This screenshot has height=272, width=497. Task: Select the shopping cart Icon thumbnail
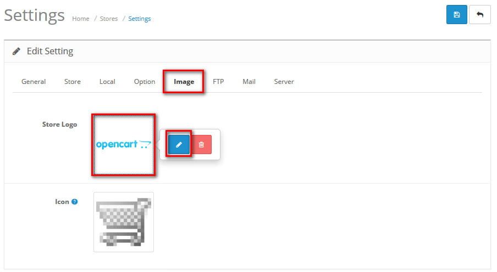[x=124, y=222]
